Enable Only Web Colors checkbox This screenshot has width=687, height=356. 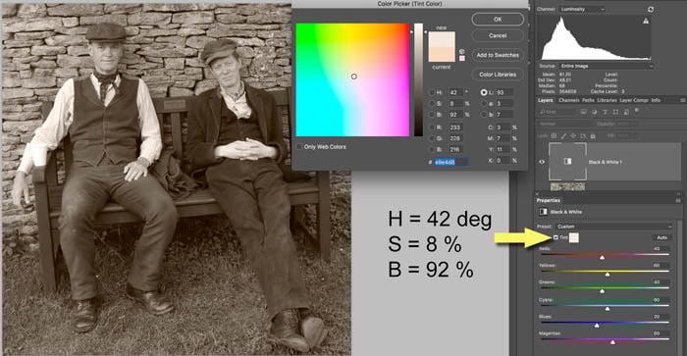point(299,147)
